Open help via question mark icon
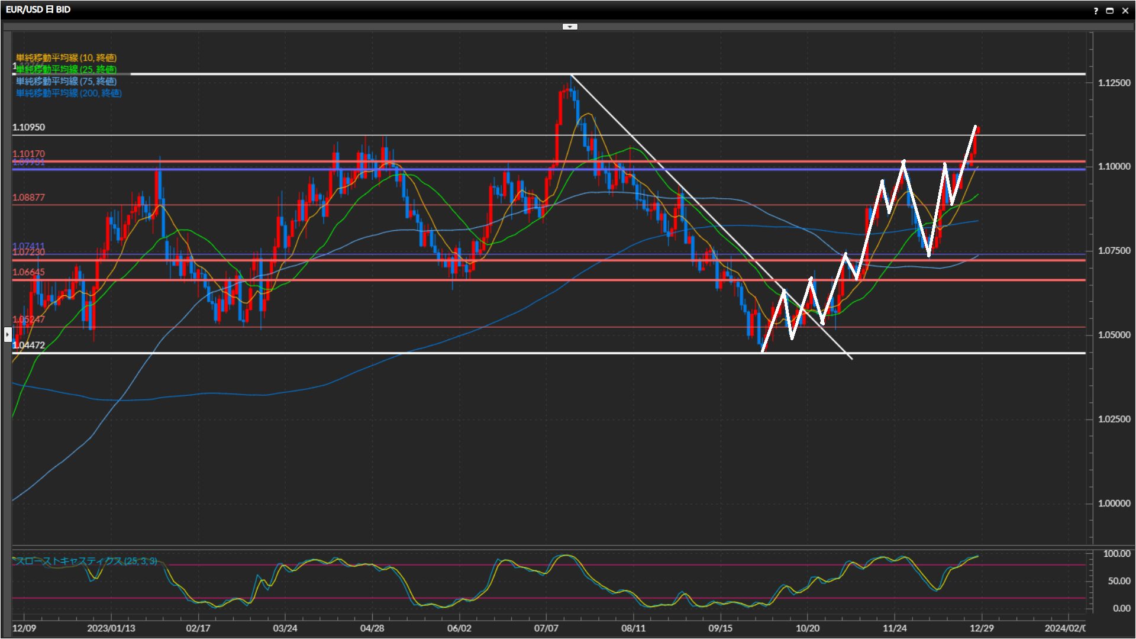1136x639 pixels. (1096, 11)
